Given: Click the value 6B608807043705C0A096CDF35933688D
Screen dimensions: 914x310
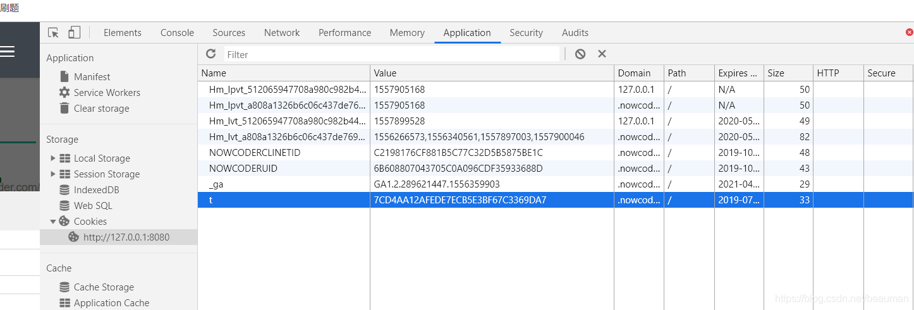Looking at the screenshot, I should click(x=458, y=169).
